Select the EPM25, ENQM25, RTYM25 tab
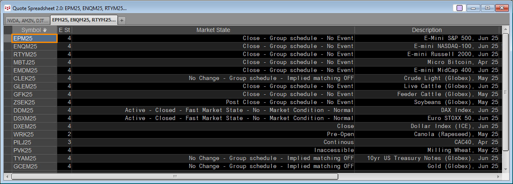 point(84,20)
